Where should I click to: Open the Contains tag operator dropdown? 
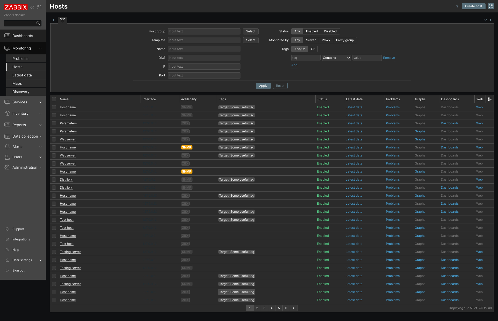(336, 58)
